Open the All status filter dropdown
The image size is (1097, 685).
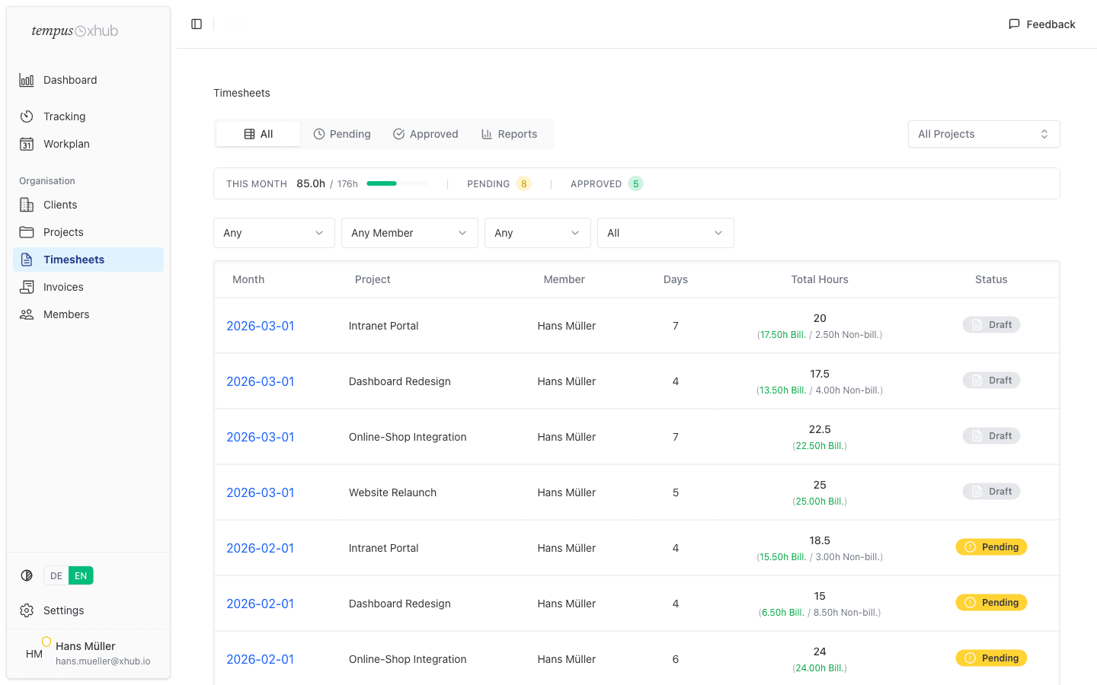coord(665,232)
